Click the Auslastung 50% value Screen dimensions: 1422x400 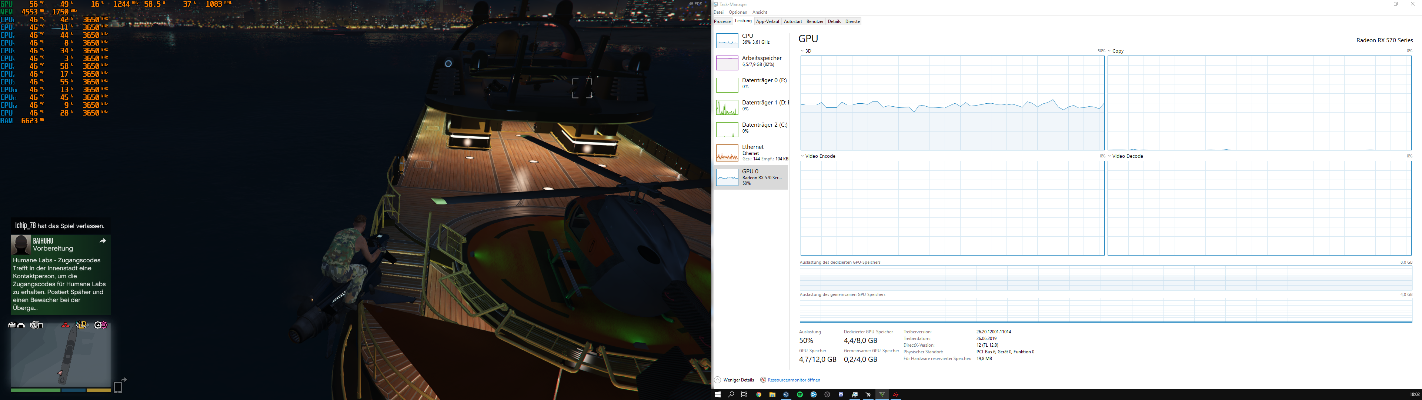(806, 340)
